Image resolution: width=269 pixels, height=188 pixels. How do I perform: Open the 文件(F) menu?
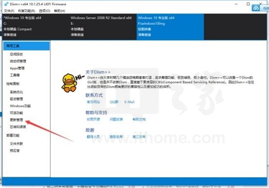(x=9, y=11)
